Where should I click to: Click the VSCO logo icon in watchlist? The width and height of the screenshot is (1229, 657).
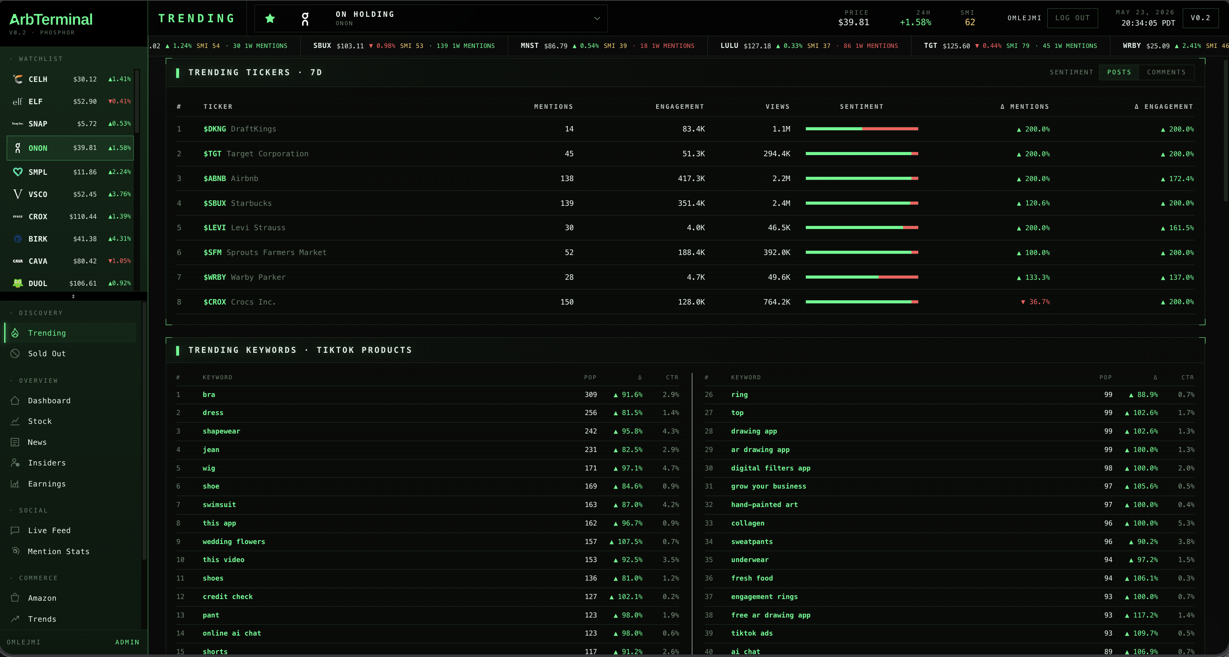[x=18, y=194]
